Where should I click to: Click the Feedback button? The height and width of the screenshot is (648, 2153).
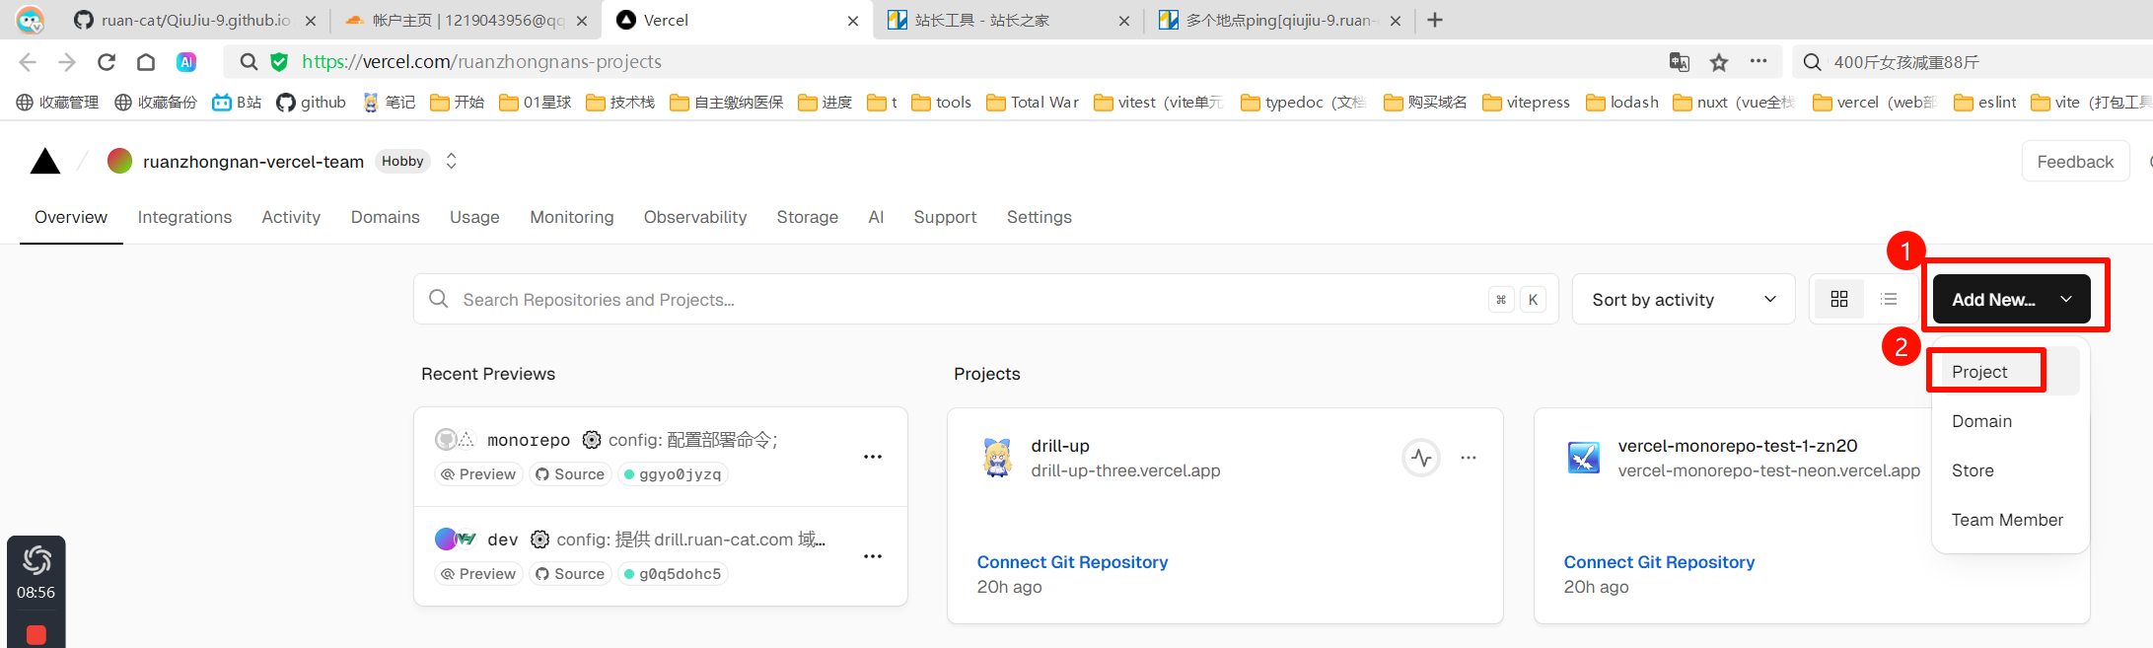click(2075, 162)
